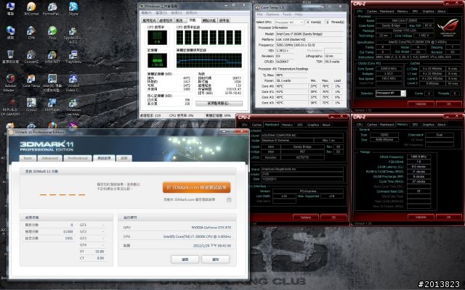Switch to the Basic tab in 3DMark 11
465x290 pixels.
pos(28,158)
